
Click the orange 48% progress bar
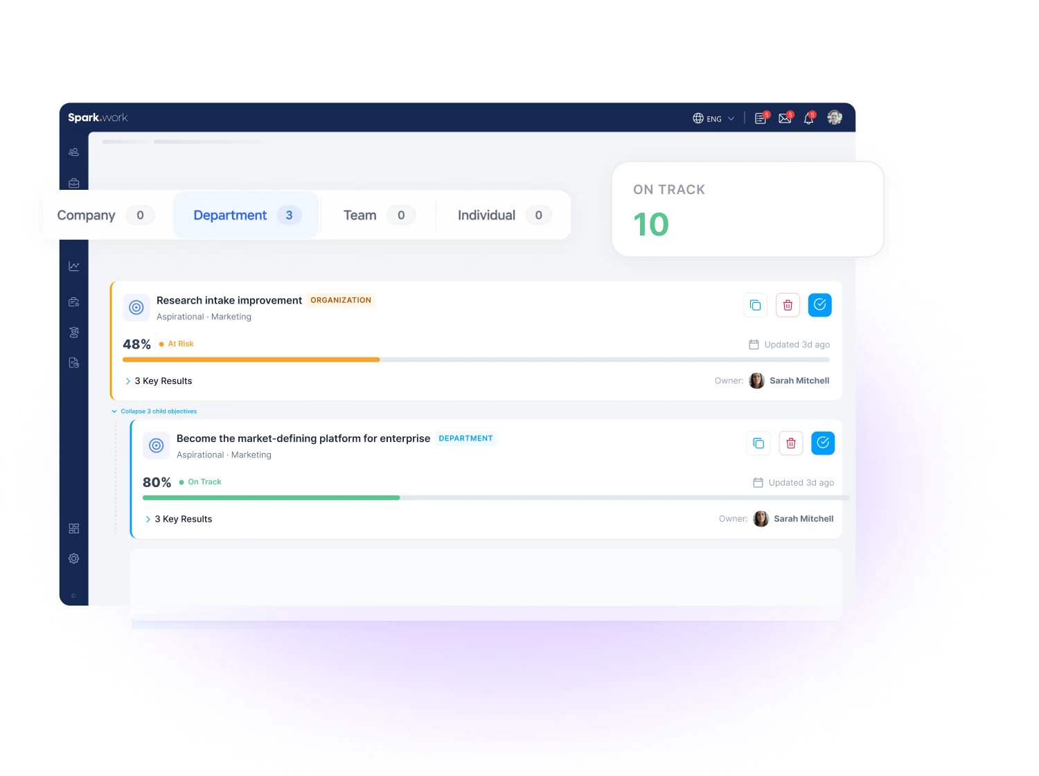(x=251, y=360)
